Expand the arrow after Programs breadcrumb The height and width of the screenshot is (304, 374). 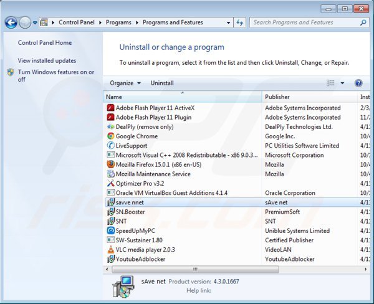(137, 22)
